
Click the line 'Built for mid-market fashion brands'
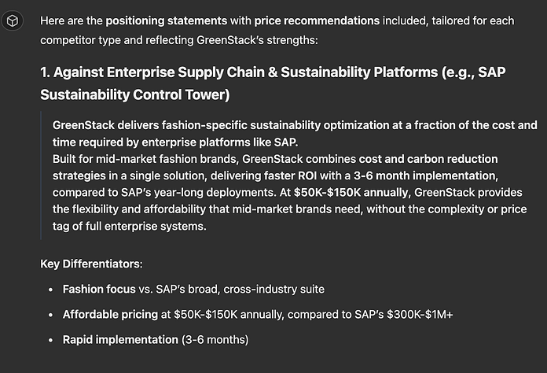tap(145, 159)
